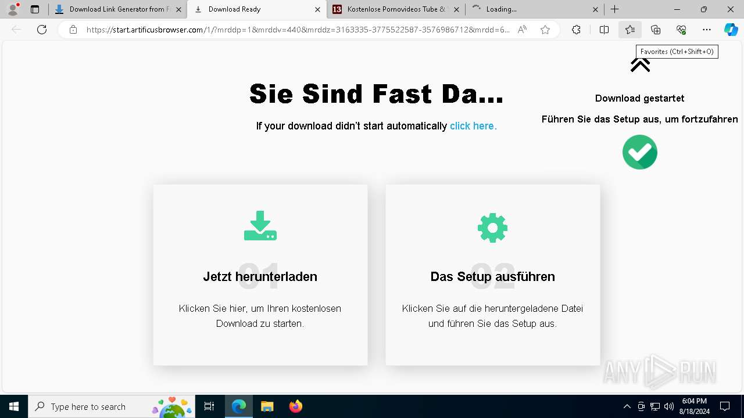The width and height of the screenshot is (744, 418).
Task: Switch to Download Link Generator tab
Action: [x=117, y=9]
